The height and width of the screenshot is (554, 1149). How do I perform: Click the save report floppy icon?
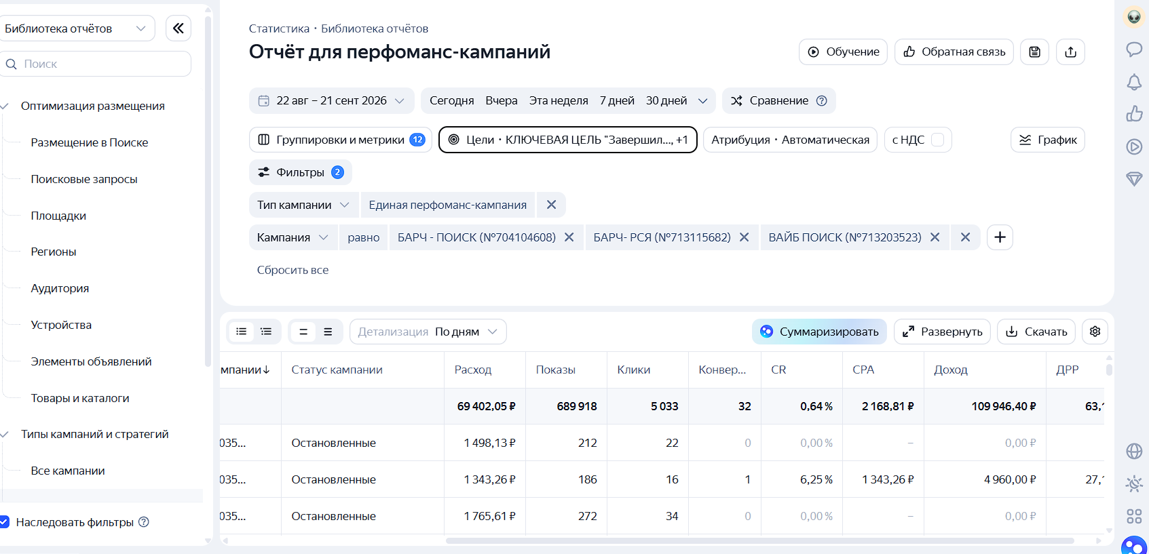[1034, 52]
